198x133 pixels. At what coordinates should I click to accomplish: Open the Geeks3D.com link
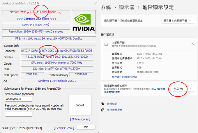pos(64,128)
